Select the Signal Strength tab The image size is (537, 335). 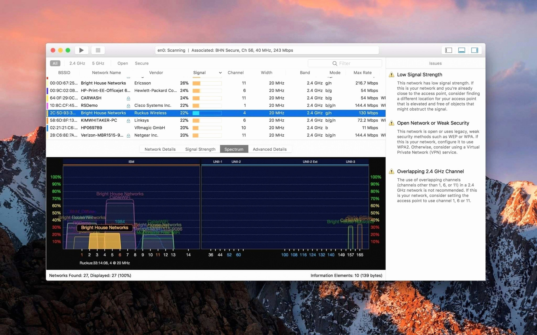(200, 149)
